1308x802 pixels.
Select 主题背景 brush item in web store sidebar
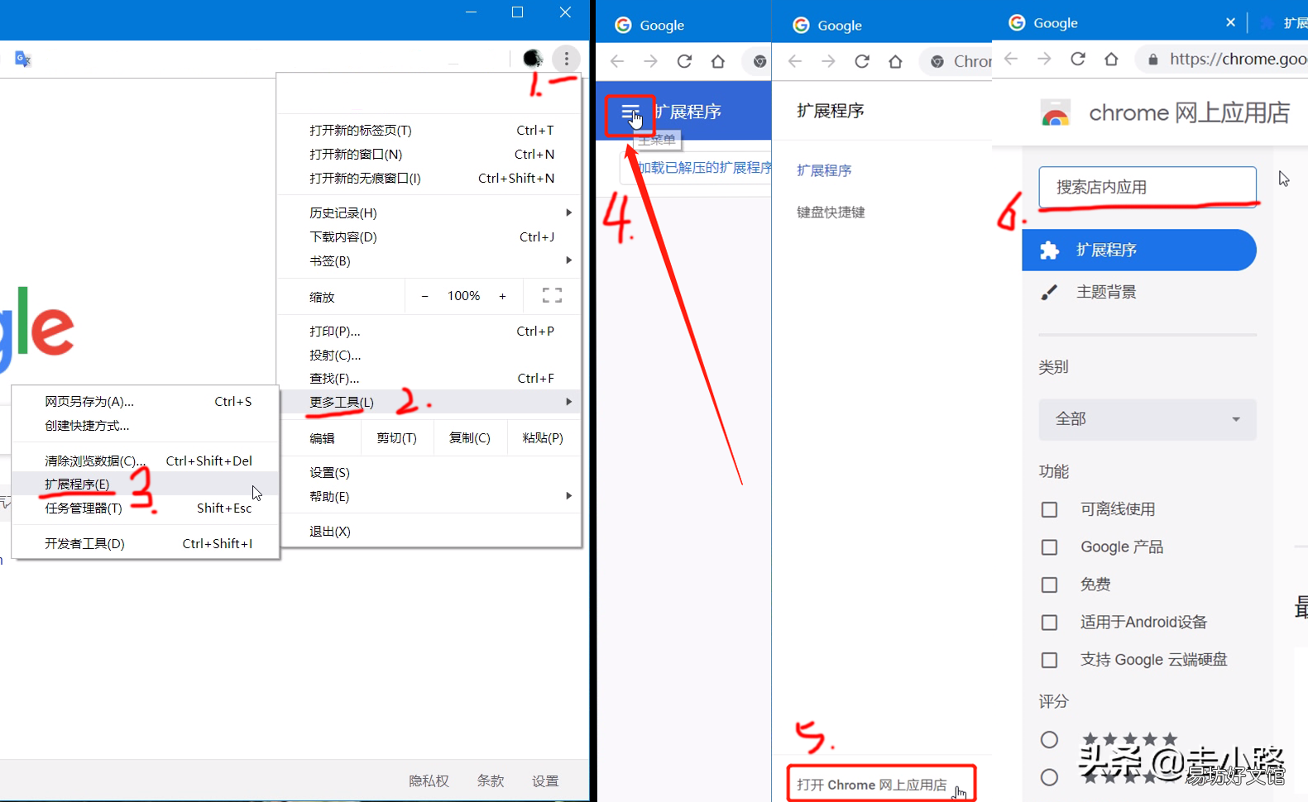[1139, 292]
